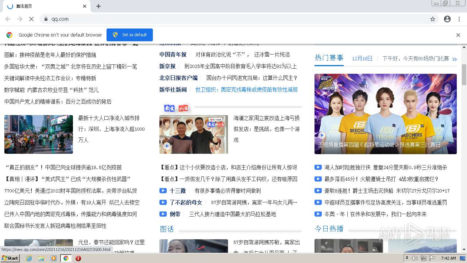Image resolution: width=467 pixels, height=263 pixels.
Task: Click the volume speaker tray icon
Action: (415, 258)
